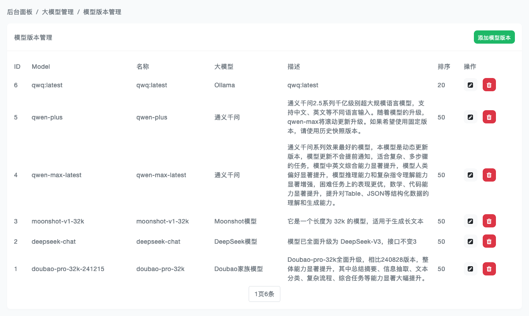This screenshot has height=316, width=529.
Task: Edit the qwen-max-latest model version
Action: (470, 175)
